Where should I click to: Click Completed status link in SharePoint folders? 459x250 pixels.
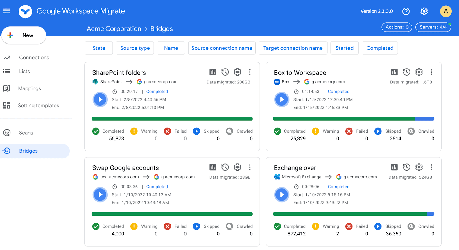click(157, 92)
